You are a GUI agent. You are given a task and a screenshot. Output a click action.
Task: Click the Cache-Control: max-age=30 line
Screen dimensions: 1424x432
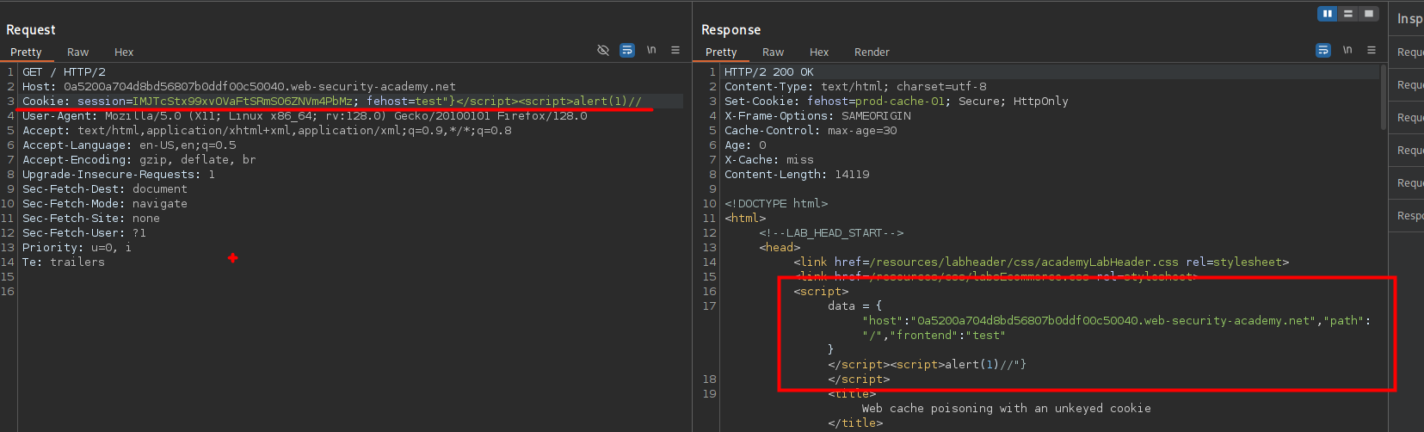pos(811,131)
